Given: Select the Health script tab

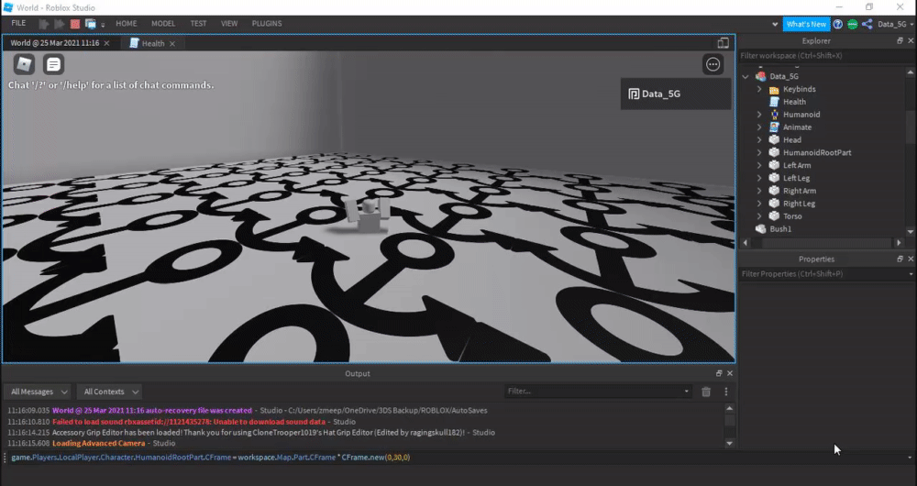Looking at the screenshot, I should tap(152, 43).
